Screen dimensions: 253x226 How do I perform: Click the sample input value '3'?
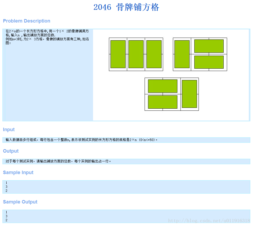tap(6, 187)
